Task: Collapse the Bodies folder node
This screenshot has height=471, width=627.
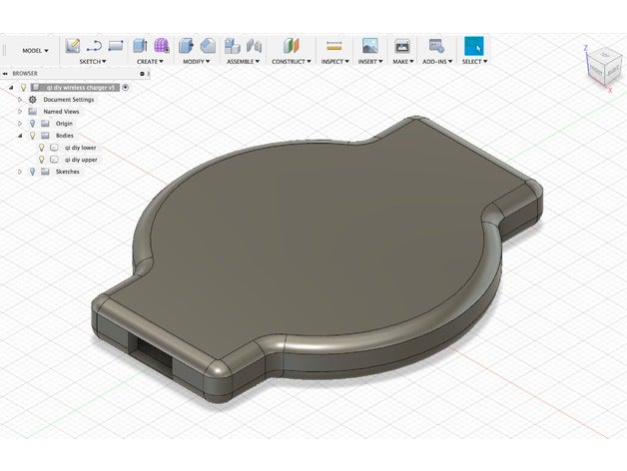Action: [x=20, y=136]
